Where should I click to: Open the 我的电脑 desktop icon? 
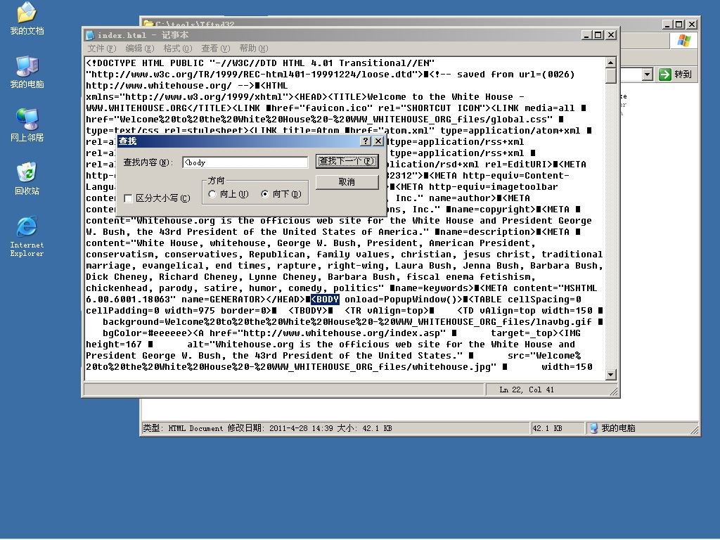(27, 72)
